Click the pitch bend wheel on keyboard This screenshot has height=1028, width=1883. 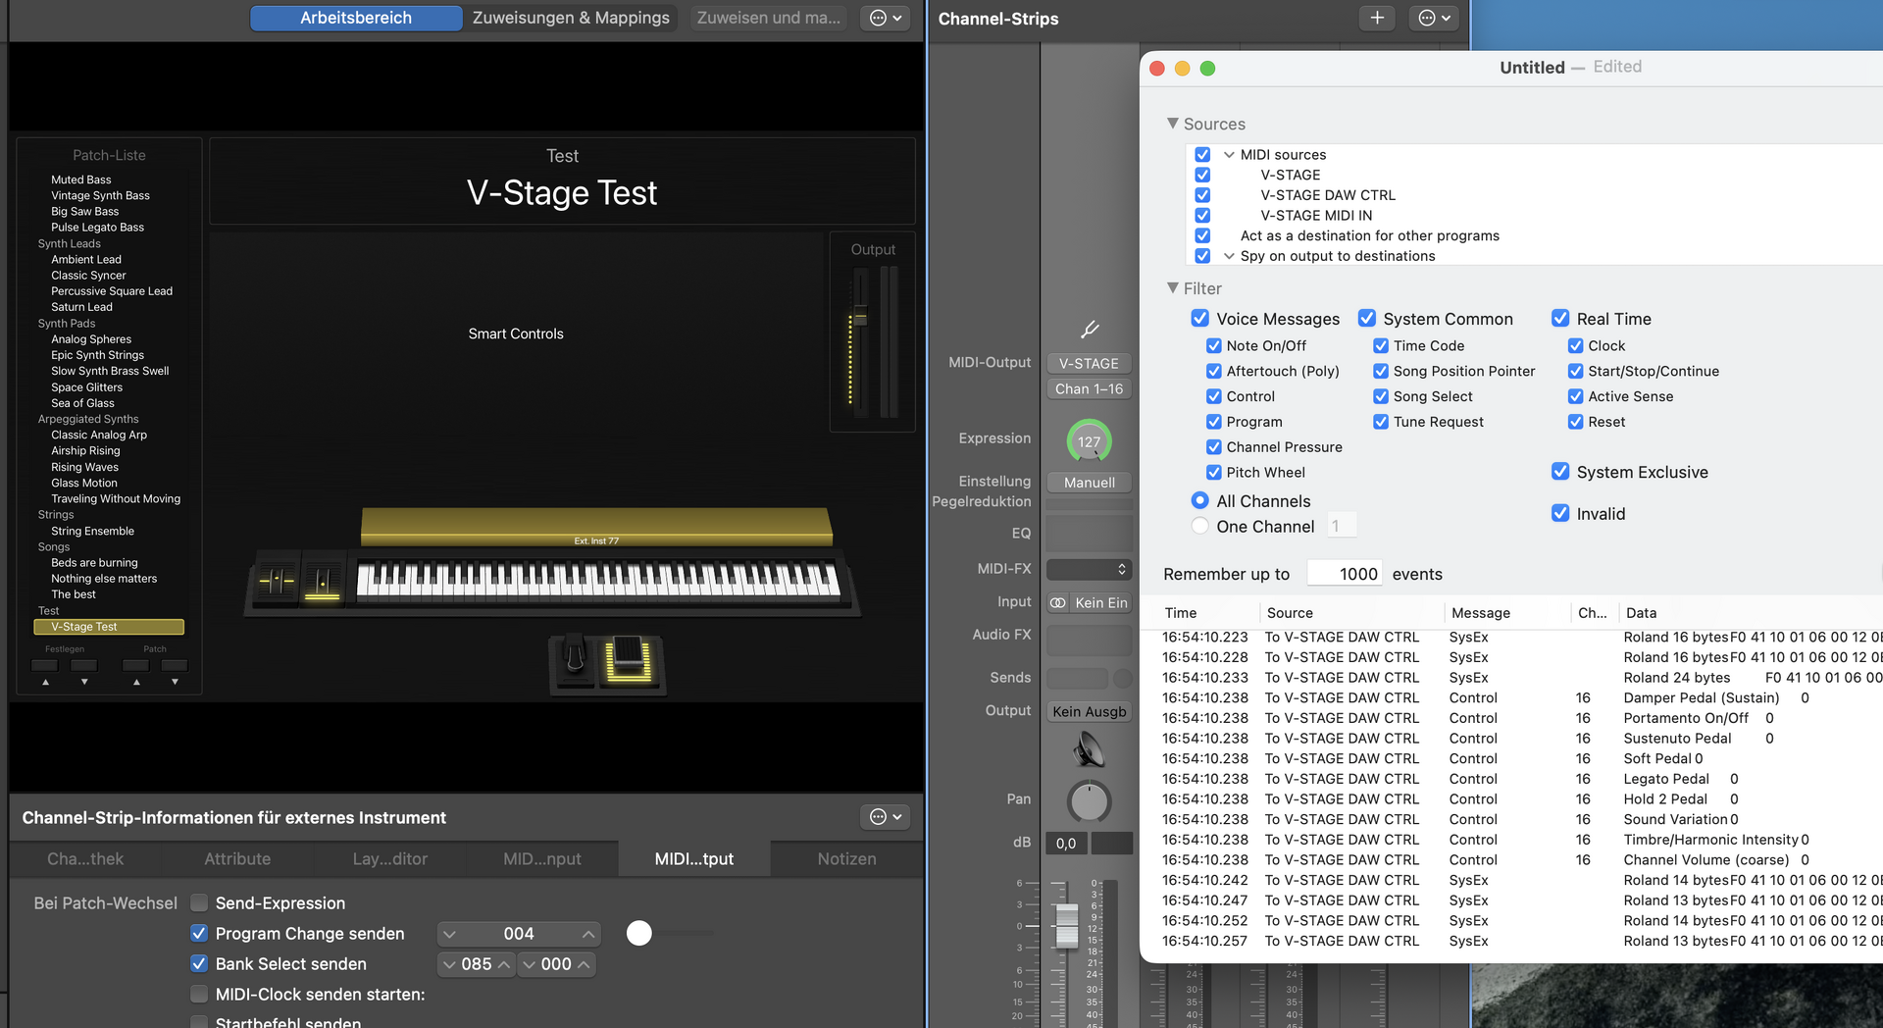tap(277, 581)
